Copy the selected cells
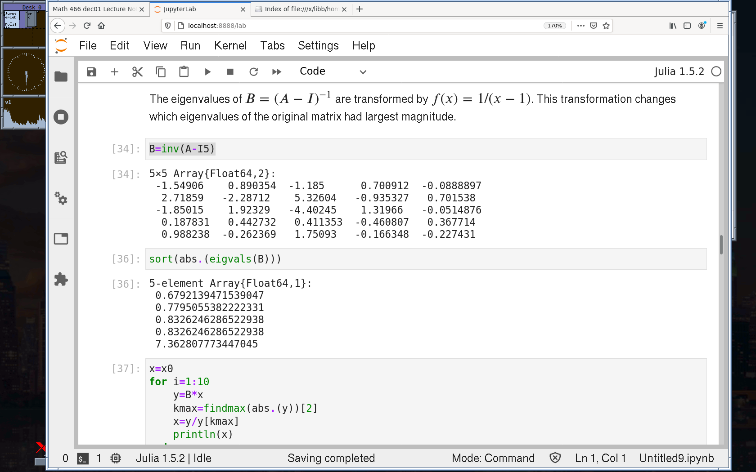Screen dimensions: 756x472 161,72
